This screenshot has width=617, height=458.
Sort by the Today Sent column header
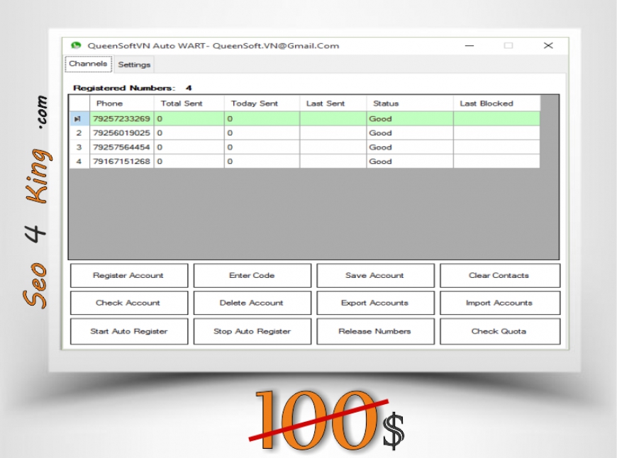coord(262,104)
